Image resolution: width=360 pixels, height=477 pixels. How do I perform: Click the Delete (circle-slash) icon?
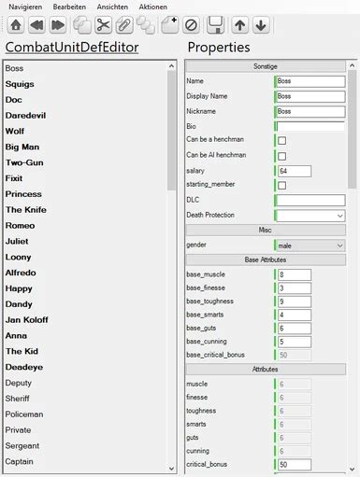(191, 25)
